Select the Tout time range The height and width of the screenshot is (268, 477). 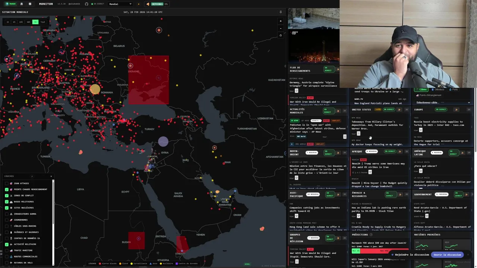(x=43, y=22)
